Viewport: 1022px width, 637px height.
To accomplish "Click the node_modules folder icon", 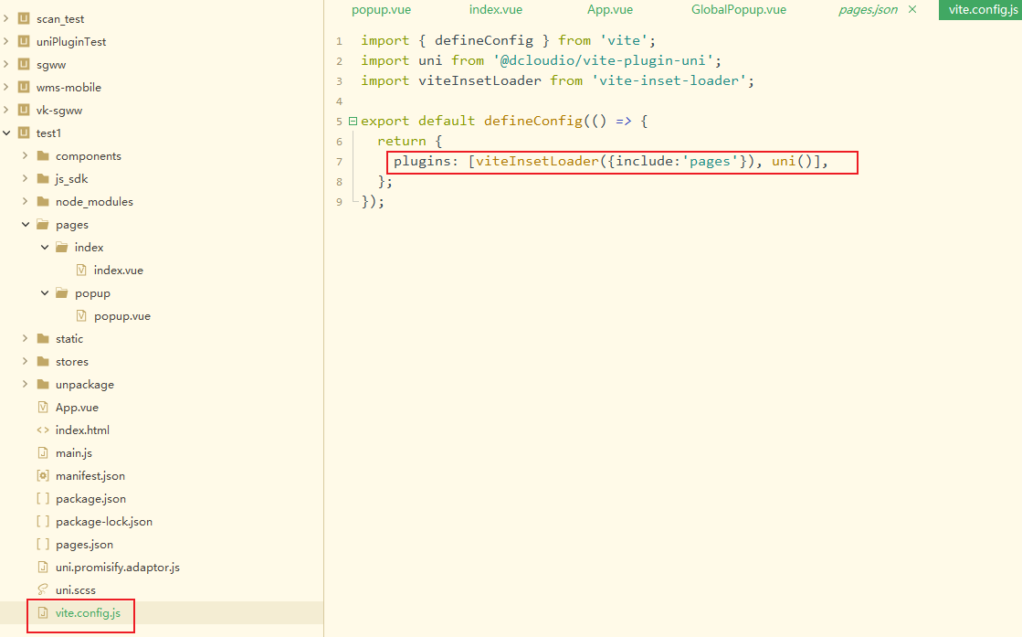I will click(x=43, y=201).
